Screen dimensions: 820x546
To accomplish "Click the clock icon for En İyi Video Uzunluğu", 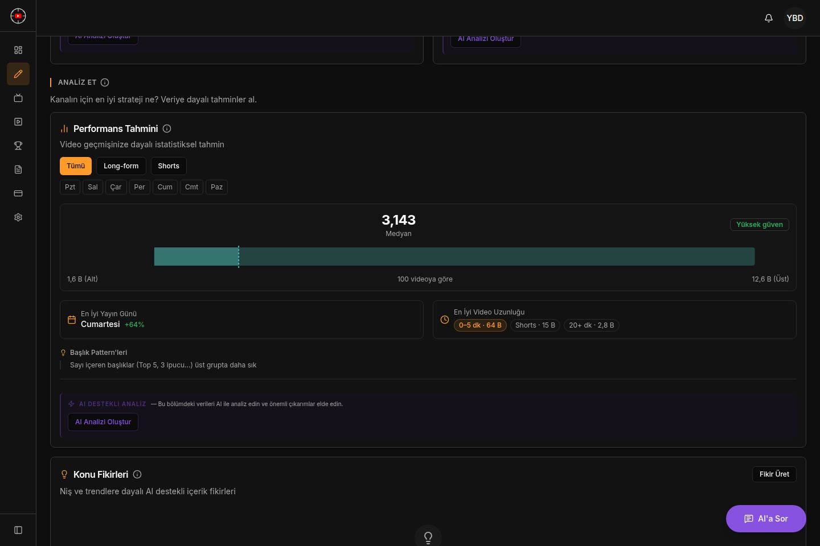I will click(x=445, y=320).
